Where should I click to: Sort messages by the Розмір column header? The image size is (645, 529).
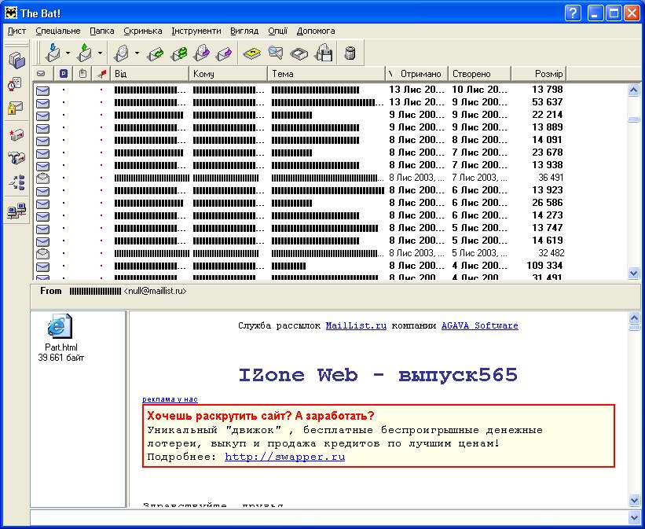click(x=539, y=74)
